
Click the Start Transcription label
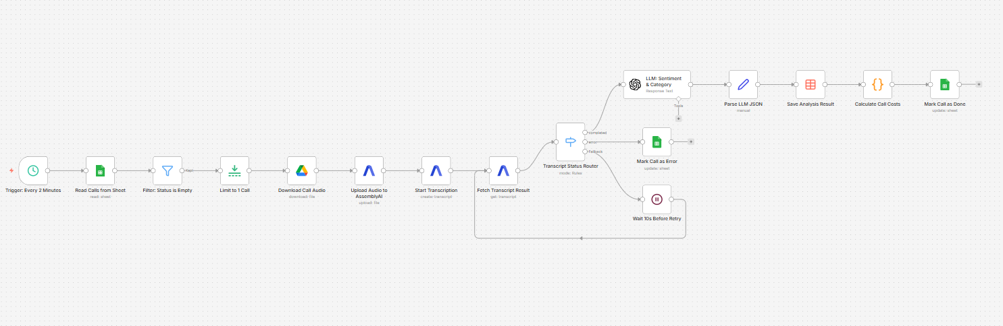436,191
